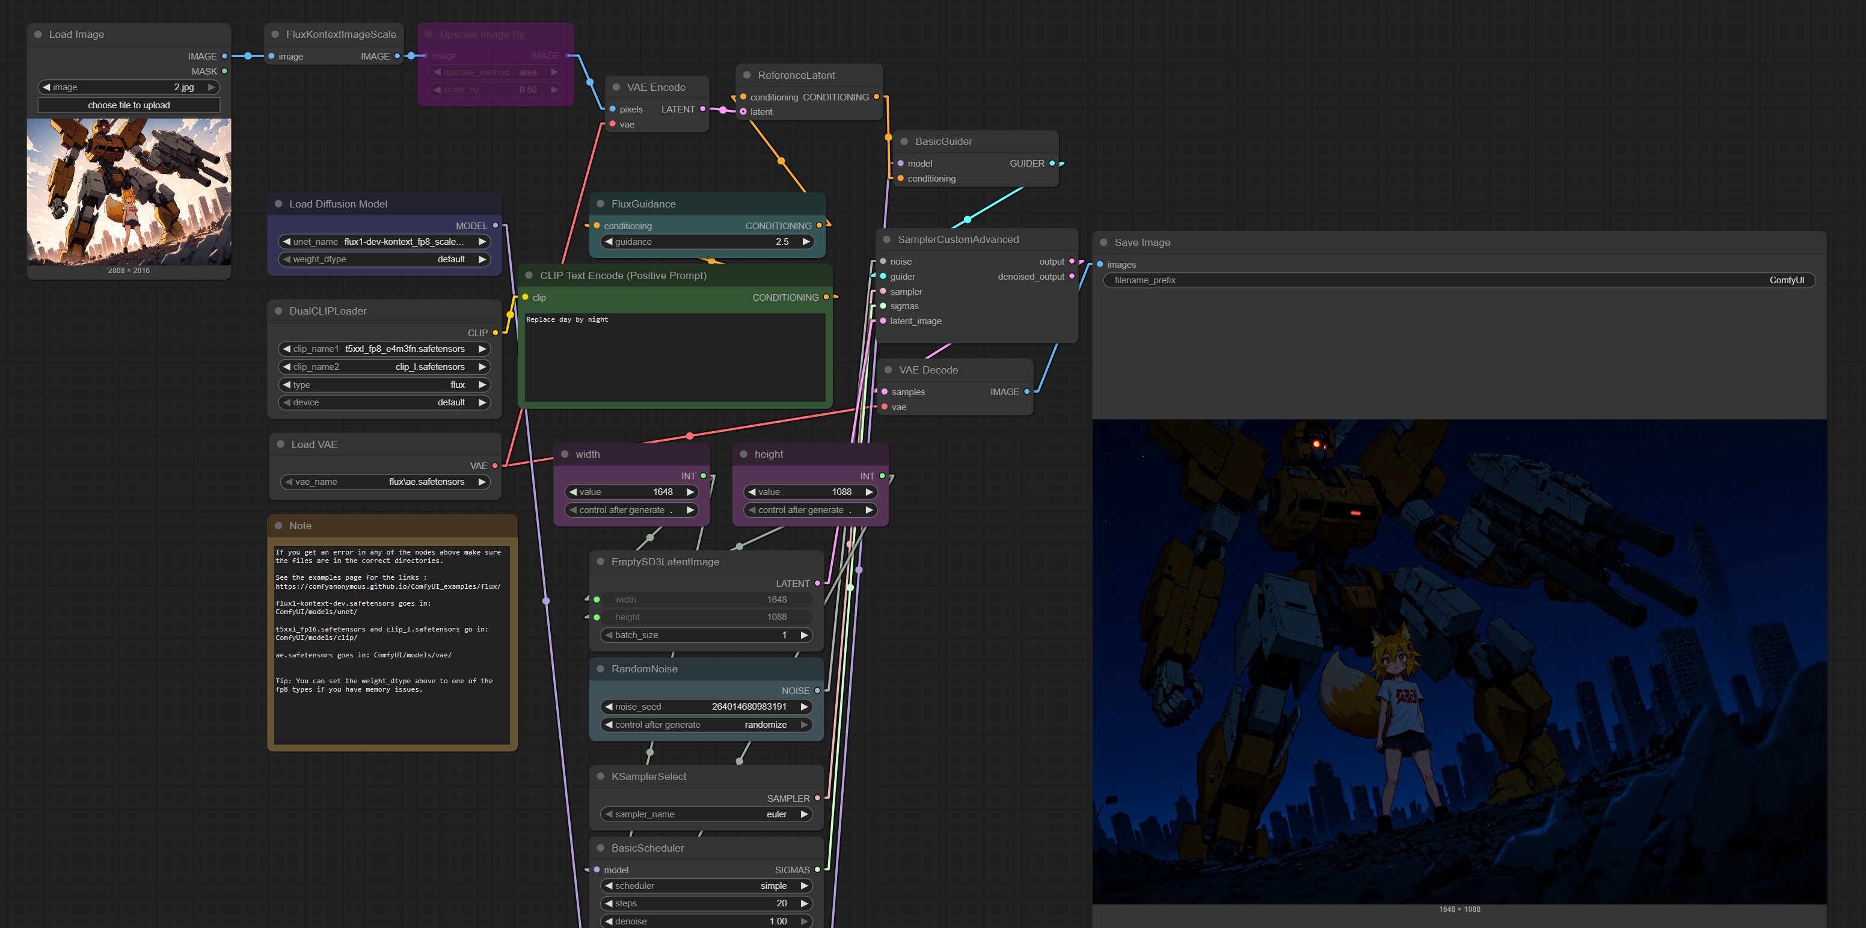The image size is (1866, 928).
Task: Open the sampler_name euler dropdown
Action: point(706,814)
